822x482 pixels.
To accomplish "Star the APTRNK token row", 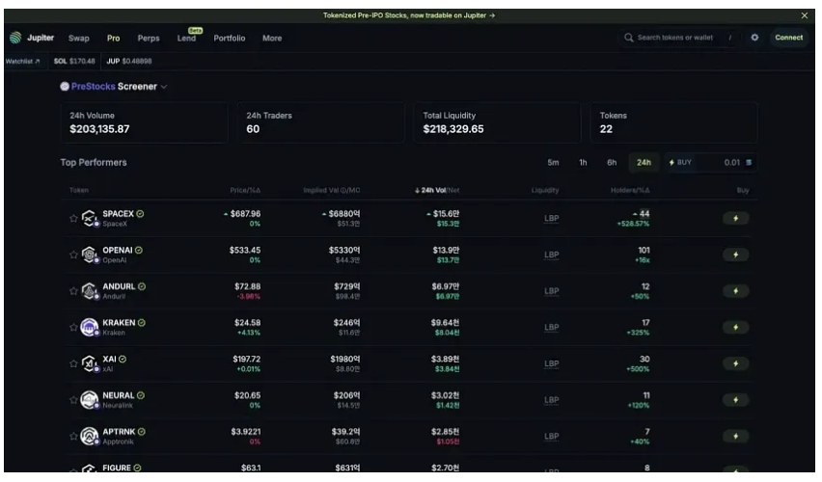I will [73, 437].
